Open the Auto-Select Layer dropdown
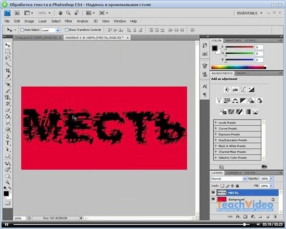 point(58,30)
